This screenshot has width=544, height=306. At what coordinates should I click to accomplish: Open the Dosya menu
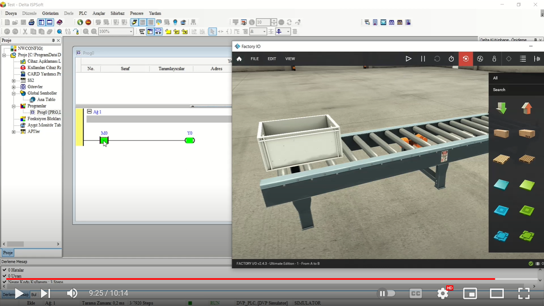(x=11, y=14)
